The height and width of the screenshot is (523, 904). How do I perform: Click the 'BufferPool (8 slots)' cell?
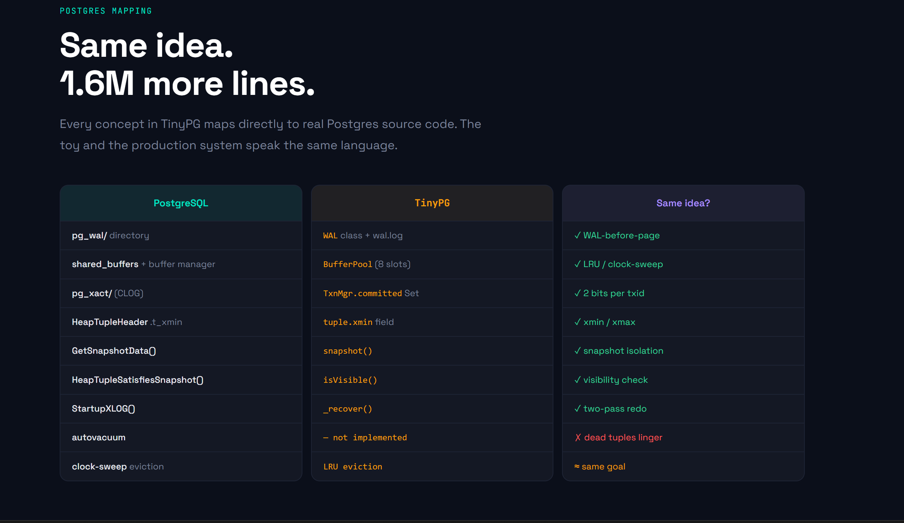click(432, 264)
